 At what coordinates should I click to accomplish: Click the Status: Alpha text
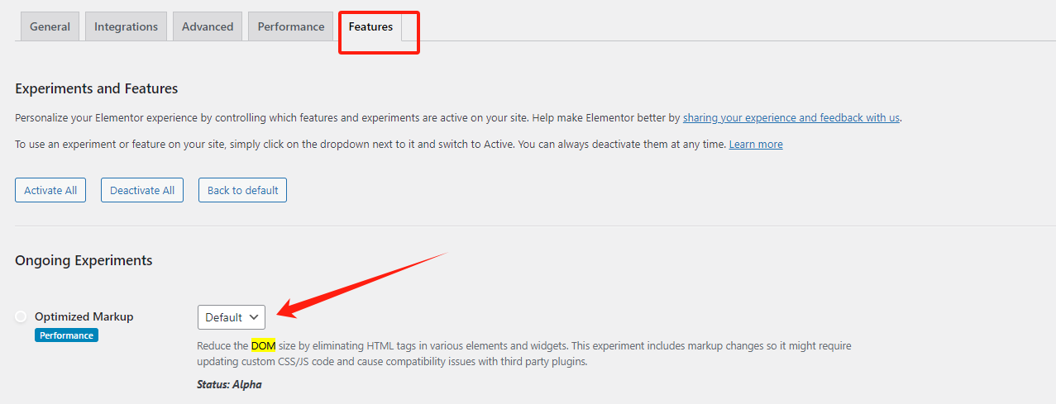tap(229, 385)
